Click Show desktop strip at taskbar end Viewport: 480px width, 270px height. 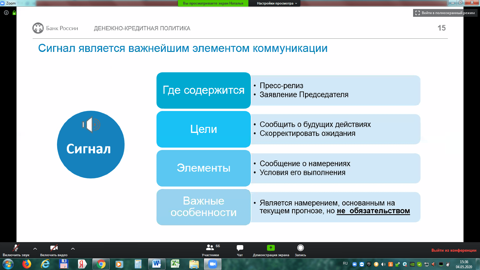click(x=478, y=264)
